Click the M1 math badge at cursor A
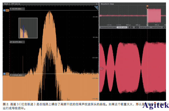 [7, 10]
